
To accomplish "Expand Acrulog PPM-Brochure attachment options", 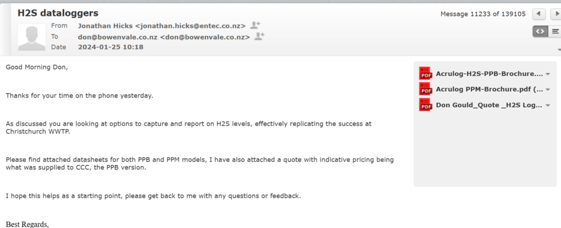I will pyautogui.click(x=547, y=90).
